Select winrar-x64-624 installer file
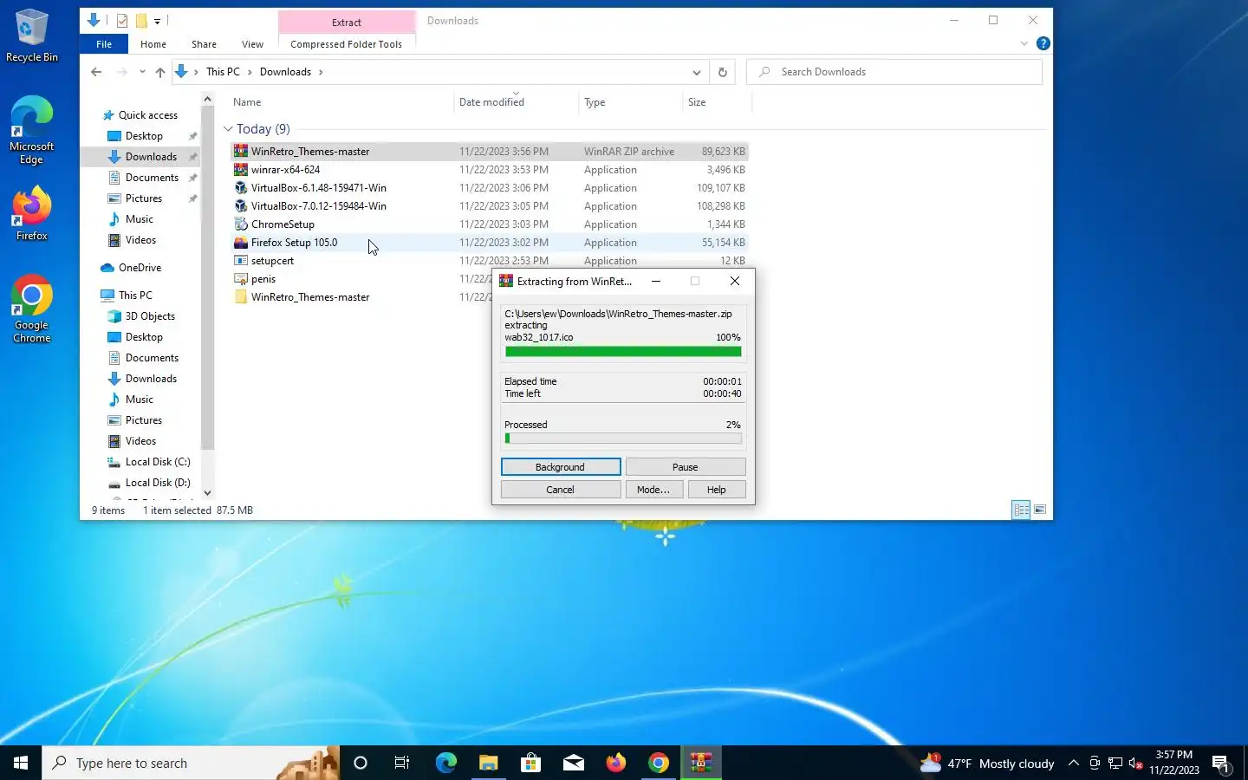Image resolution: width=1248 pixels, height=780 pixels. 490,170
